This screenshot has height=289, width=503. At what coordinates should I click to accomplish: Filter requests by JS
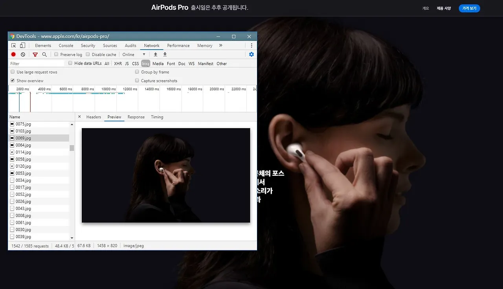pos(127,64)
